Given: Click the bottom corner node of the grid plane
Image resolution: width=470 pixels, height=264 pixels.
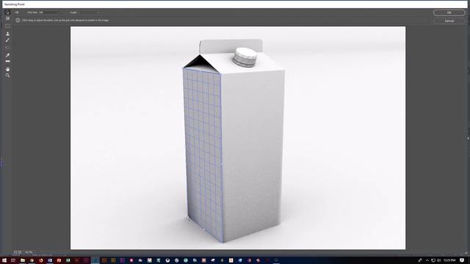Looking at the screenshot, I should tap(223, 242).
